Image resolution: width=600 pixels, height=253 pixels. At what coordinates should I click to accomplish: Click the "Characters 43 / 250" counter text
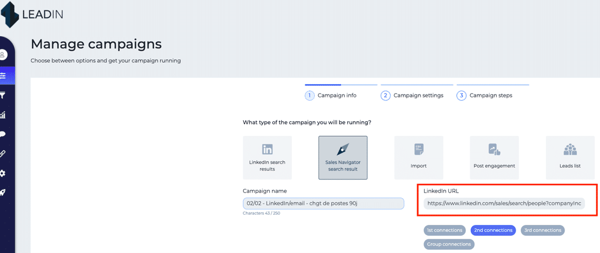click(x=261, y=213)
